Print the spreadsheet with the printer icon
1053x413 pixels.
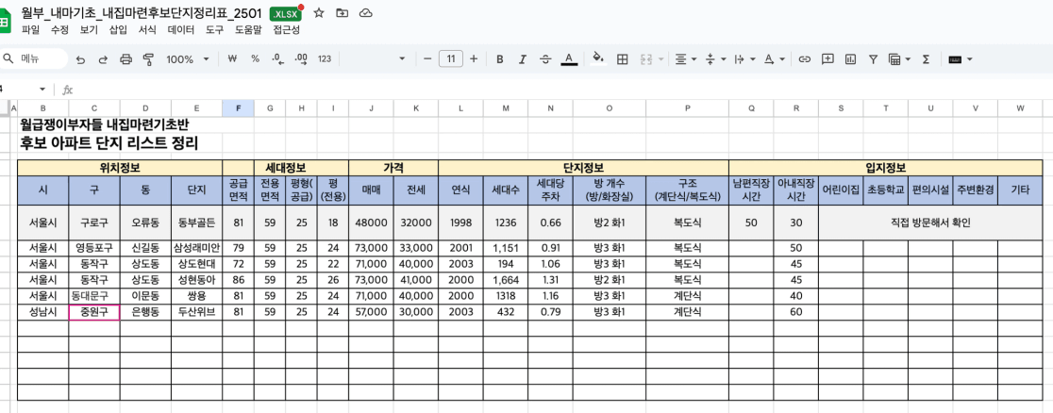pyautogui.click(x=125, y=59)
